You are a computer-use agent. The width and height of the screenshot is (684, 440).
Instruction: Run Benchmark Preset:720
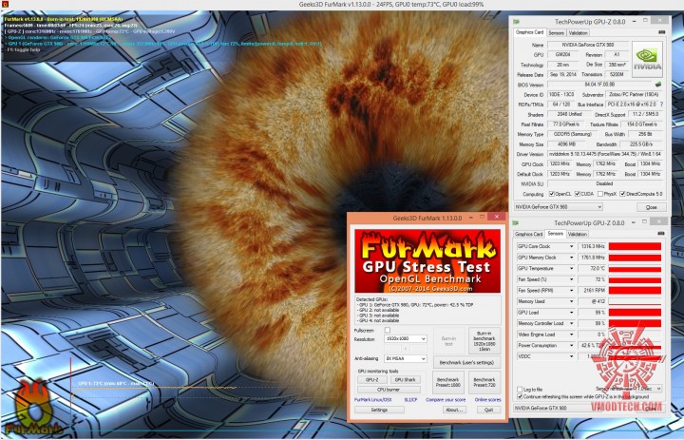[484, 382]
